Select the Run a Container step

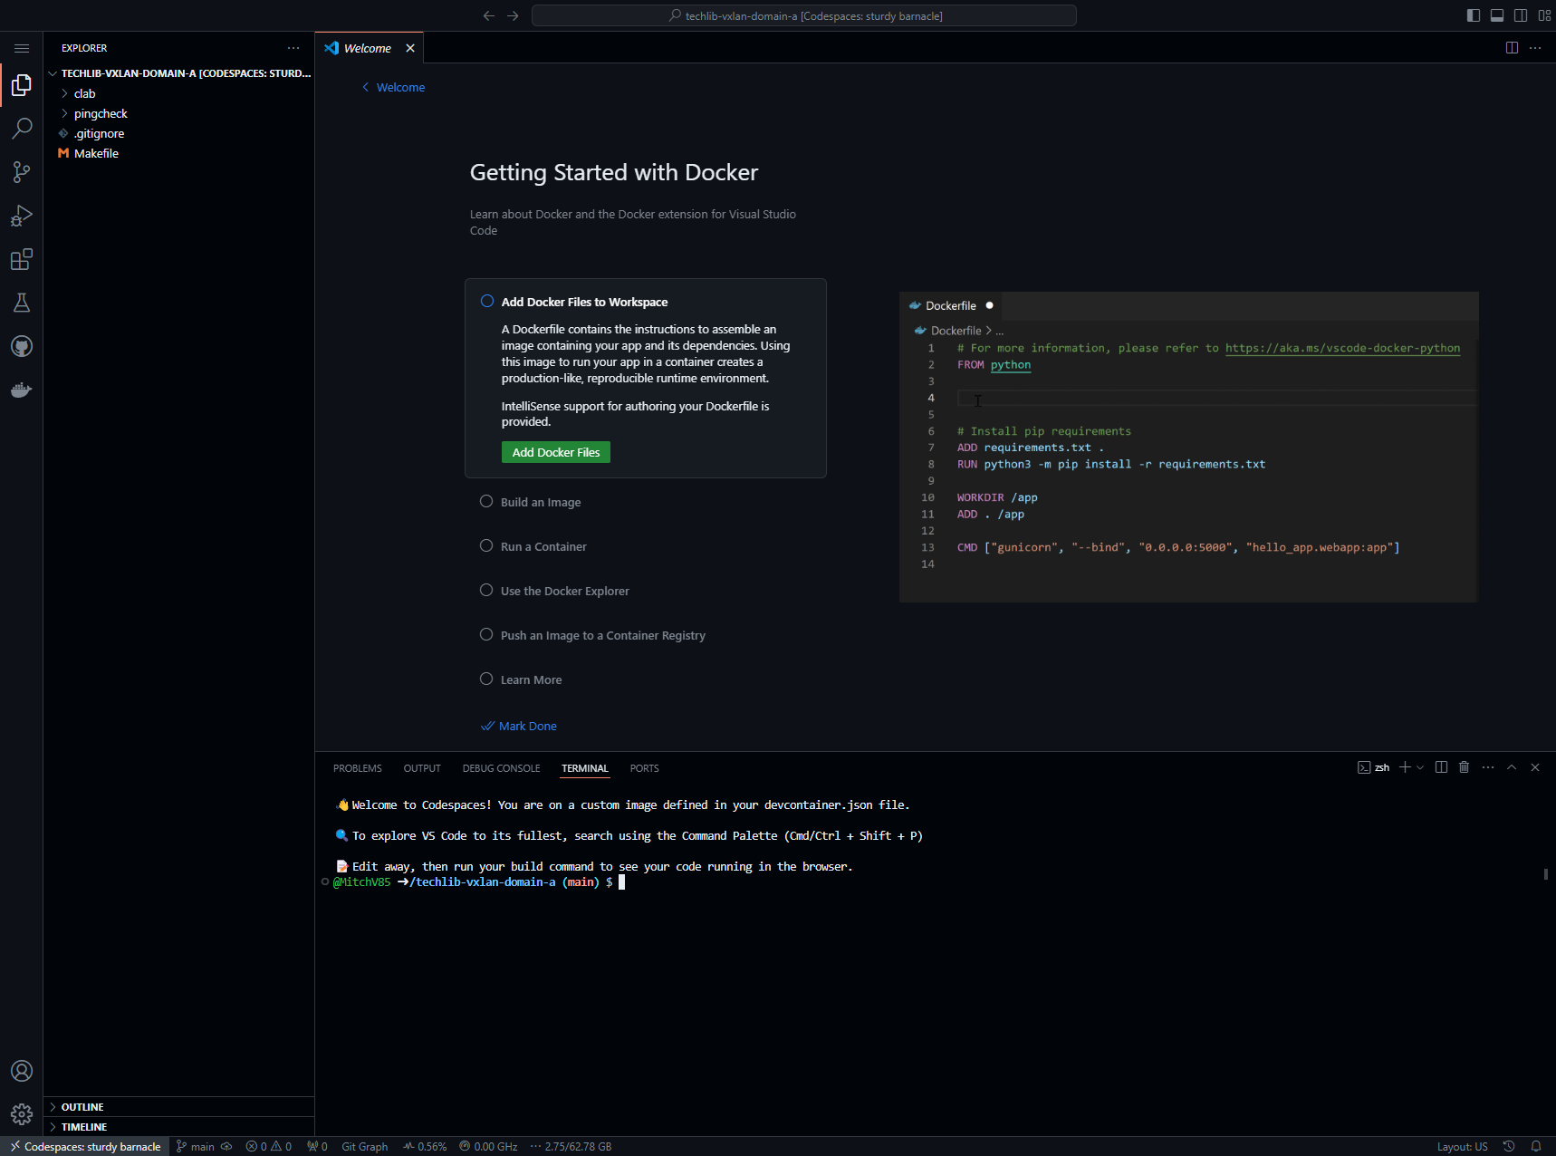[x=543, y=546]
